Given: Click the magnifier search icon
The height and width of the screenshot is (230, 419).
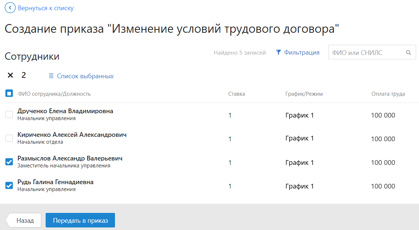Looking at the screenshot, I should pos(408,53).
